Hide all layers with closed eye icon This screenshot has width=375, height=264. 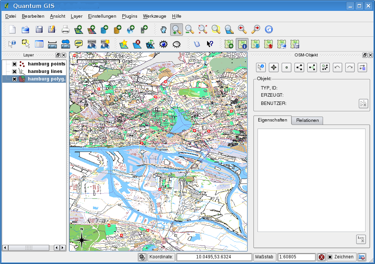click(177, 44)
